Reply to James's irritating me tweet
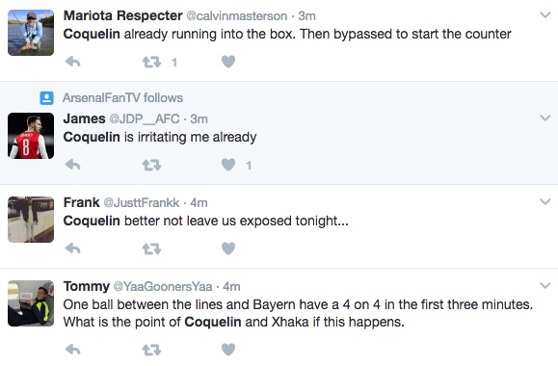The image size is (558, 366). click(73, 165)
